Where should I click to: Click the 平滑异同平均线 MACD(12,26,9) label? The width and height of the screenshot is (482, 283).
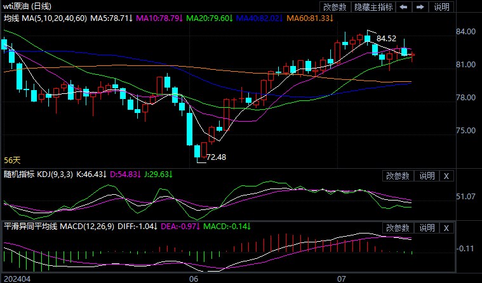(58, 227)
